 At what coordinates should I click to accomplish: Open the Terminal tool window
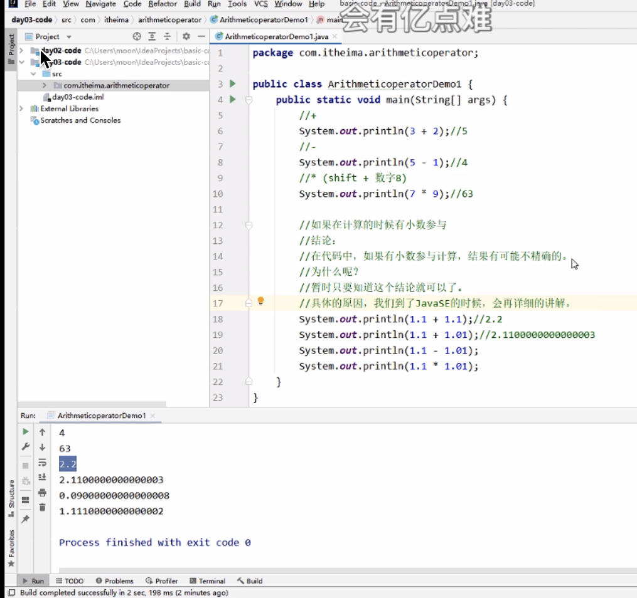[208, 581]
